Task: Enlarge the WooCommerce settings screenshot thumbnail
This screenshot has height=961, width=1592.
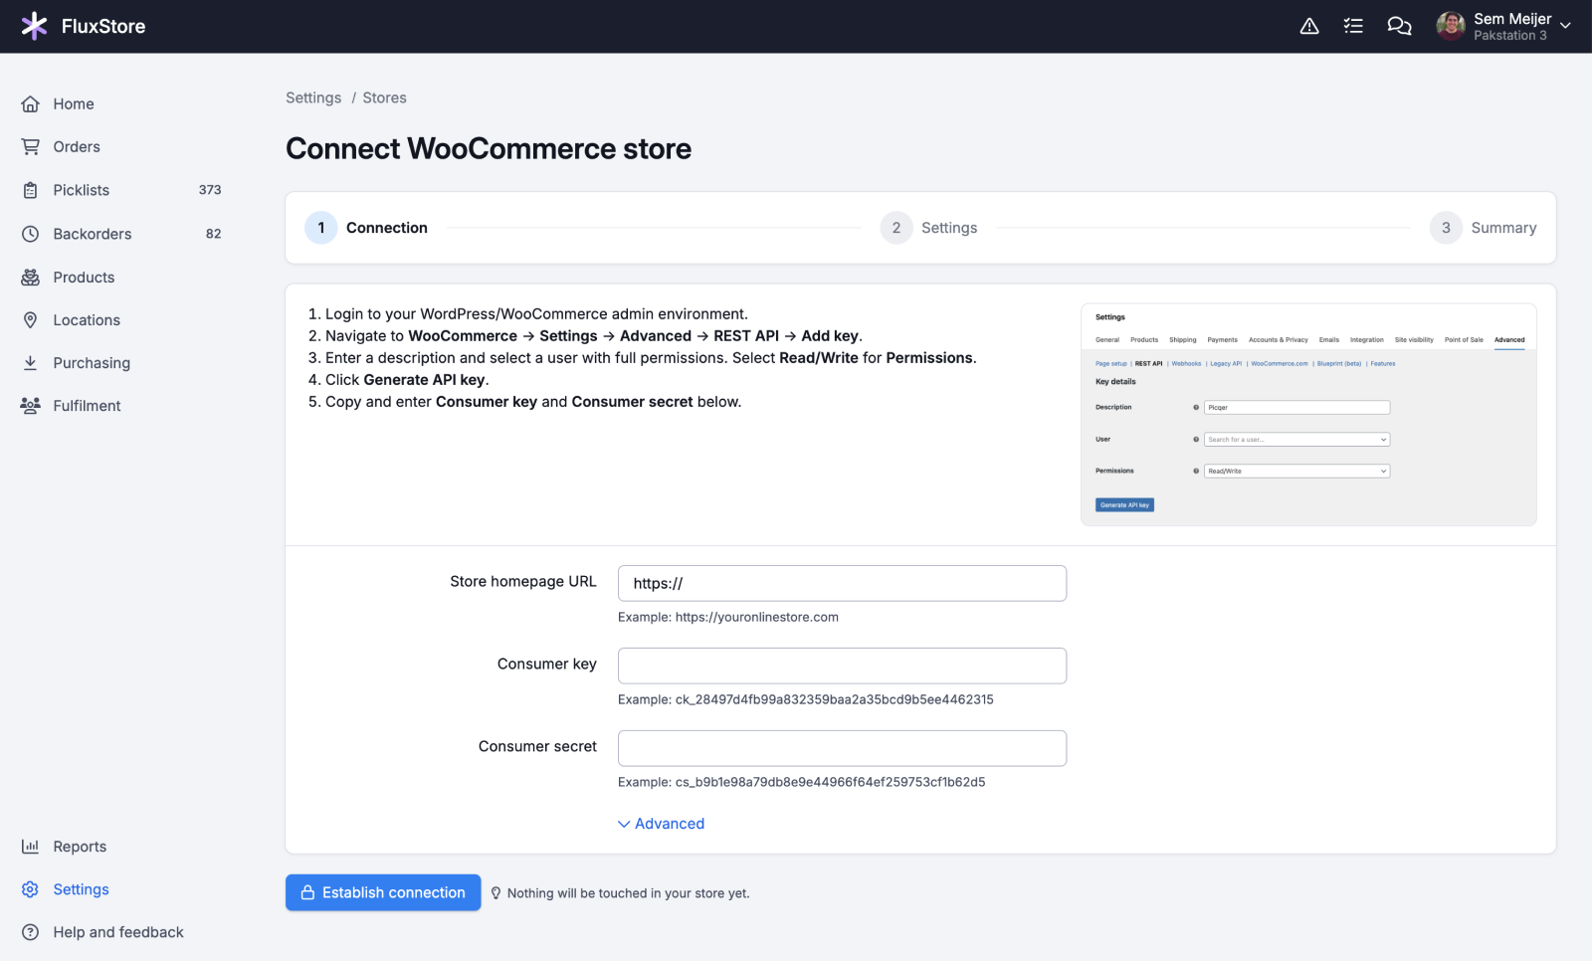Action: (1308, 414)
